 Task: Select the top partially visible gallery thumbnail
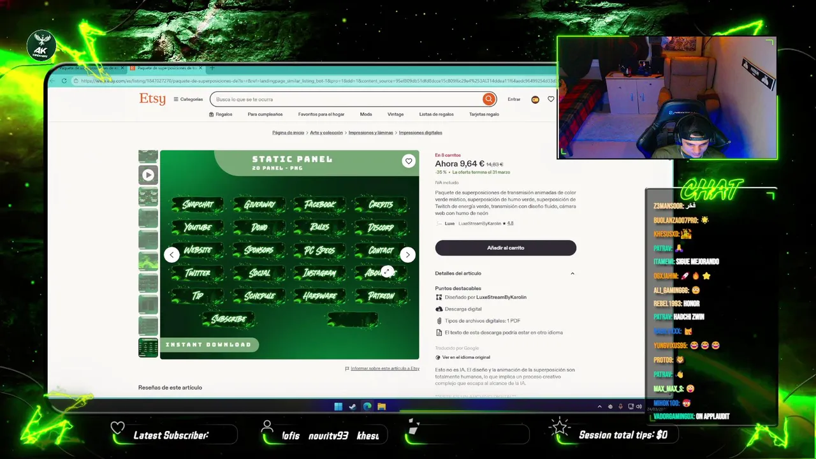pos(148,157)
